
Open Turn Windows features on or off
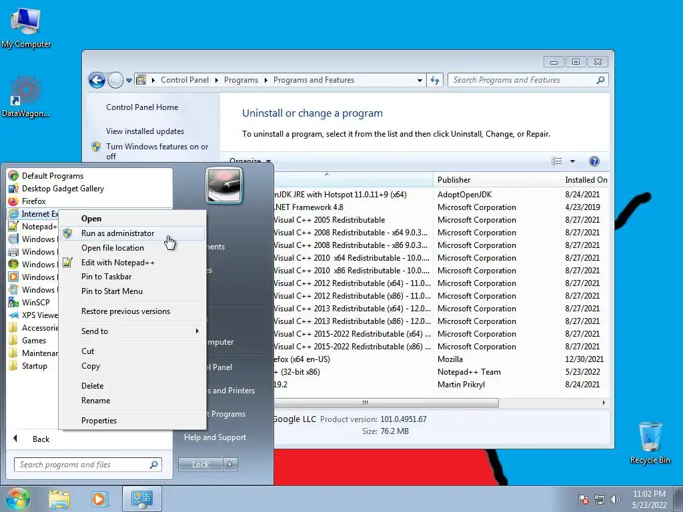pos(157,151)
